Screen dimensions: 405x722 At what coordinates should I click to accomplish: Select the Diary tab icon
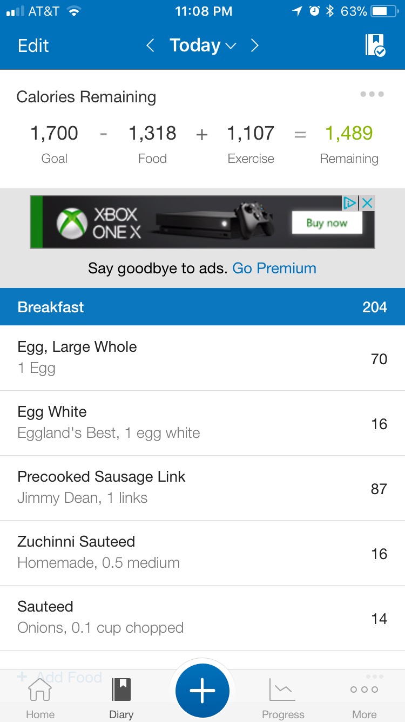(x=121, y=690)
